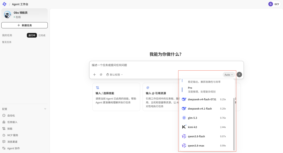
Task: Click the 我能为你做什么？ heading
Action: click(x=166, y=54)
